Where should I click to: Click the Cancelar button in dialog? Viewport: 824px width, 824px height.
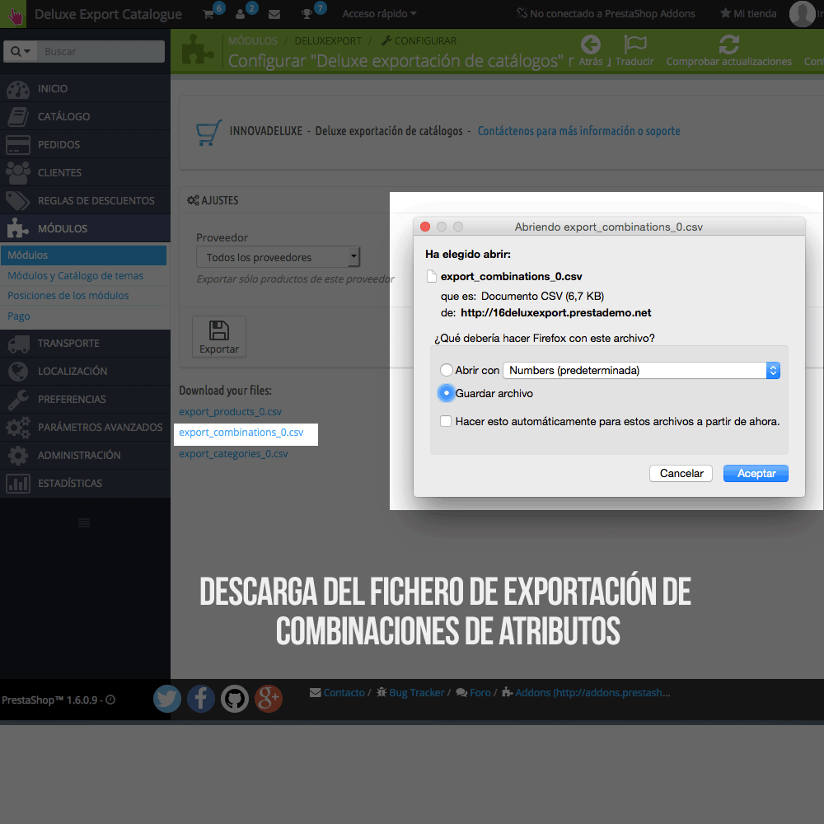(681, 474)
